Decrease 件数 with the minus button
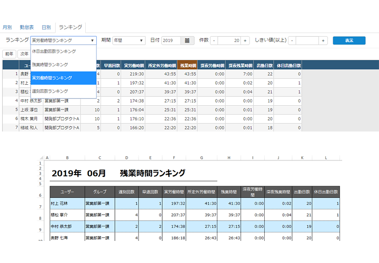The image size is (379, 263). pyautogui.click(x=214, y=41)
